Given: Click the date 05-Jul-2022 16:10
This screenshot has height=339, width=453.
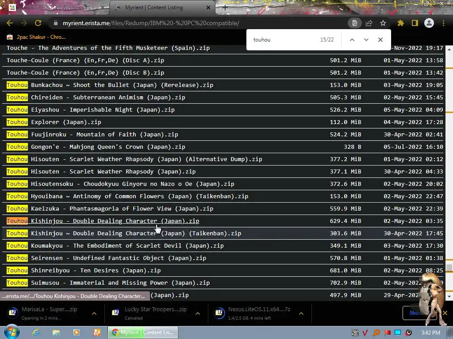Looking at the screenshot, I should tap(413, 147).
